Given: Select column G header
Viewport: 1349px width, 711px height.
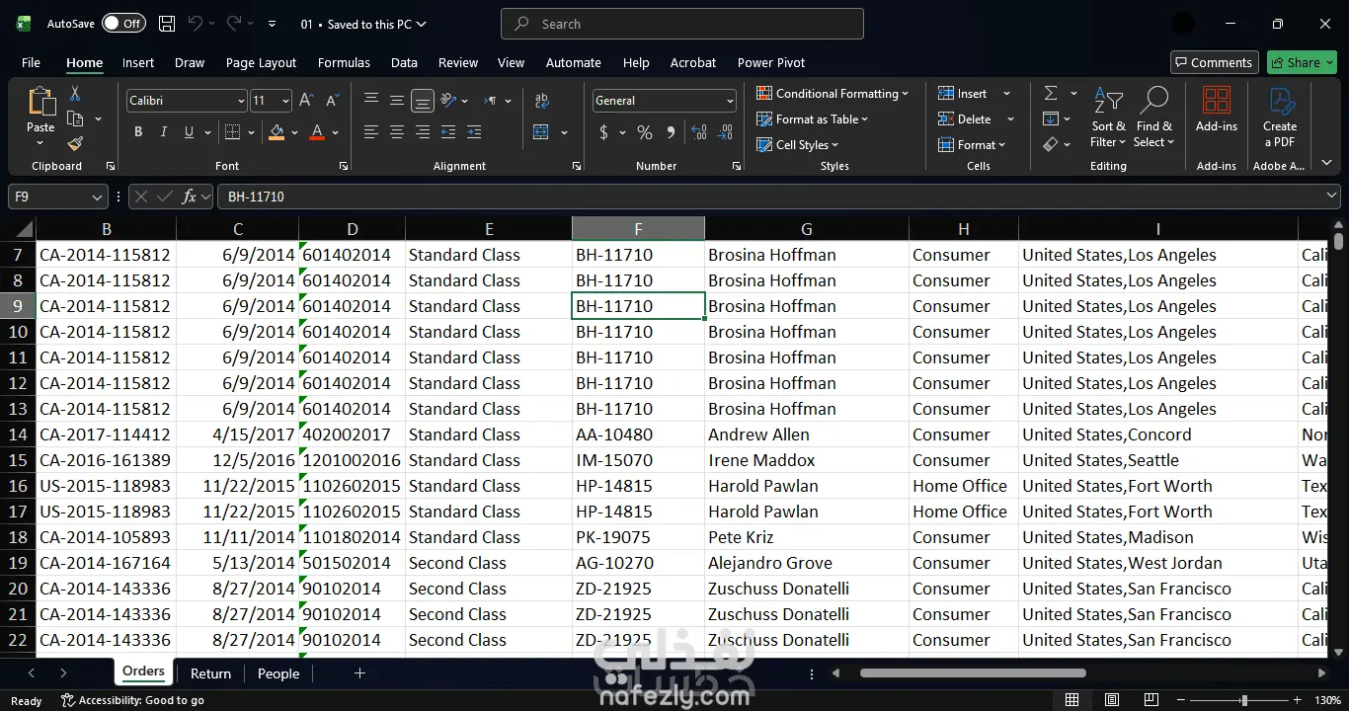Looking at the screenshot, I should click(x=807, y=229).
